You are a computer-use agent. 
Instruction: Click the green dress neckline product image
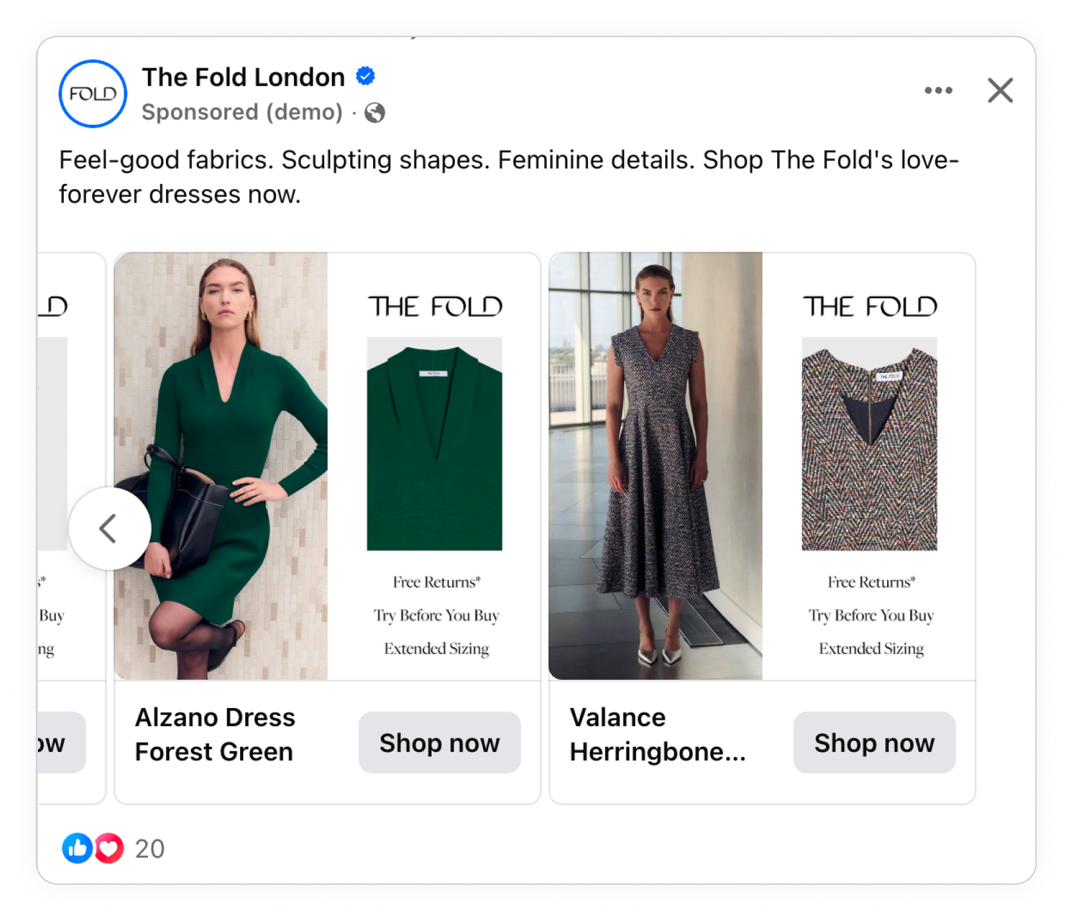coord(434,444)
